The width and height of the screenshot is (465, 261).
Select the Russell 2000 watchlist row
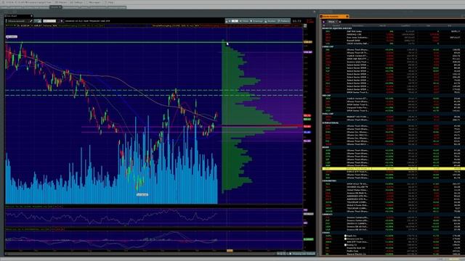[393, 41]
